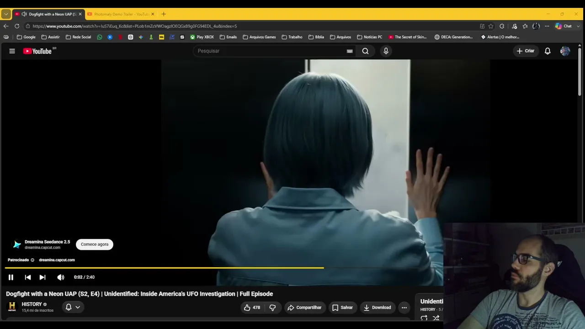Open the Bíblia bookmarks folder
Image resolution: width=585 pixels, height=329 pixels.
pos(316,37)
